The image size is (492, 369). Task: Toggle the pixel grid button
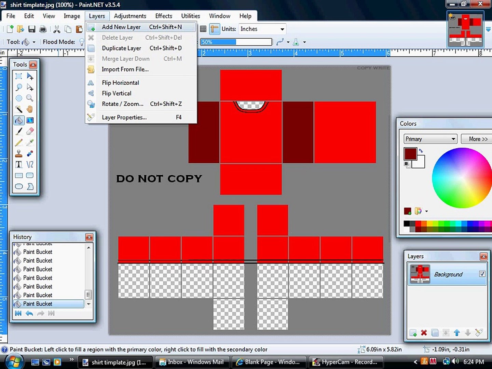click(203, 29)
